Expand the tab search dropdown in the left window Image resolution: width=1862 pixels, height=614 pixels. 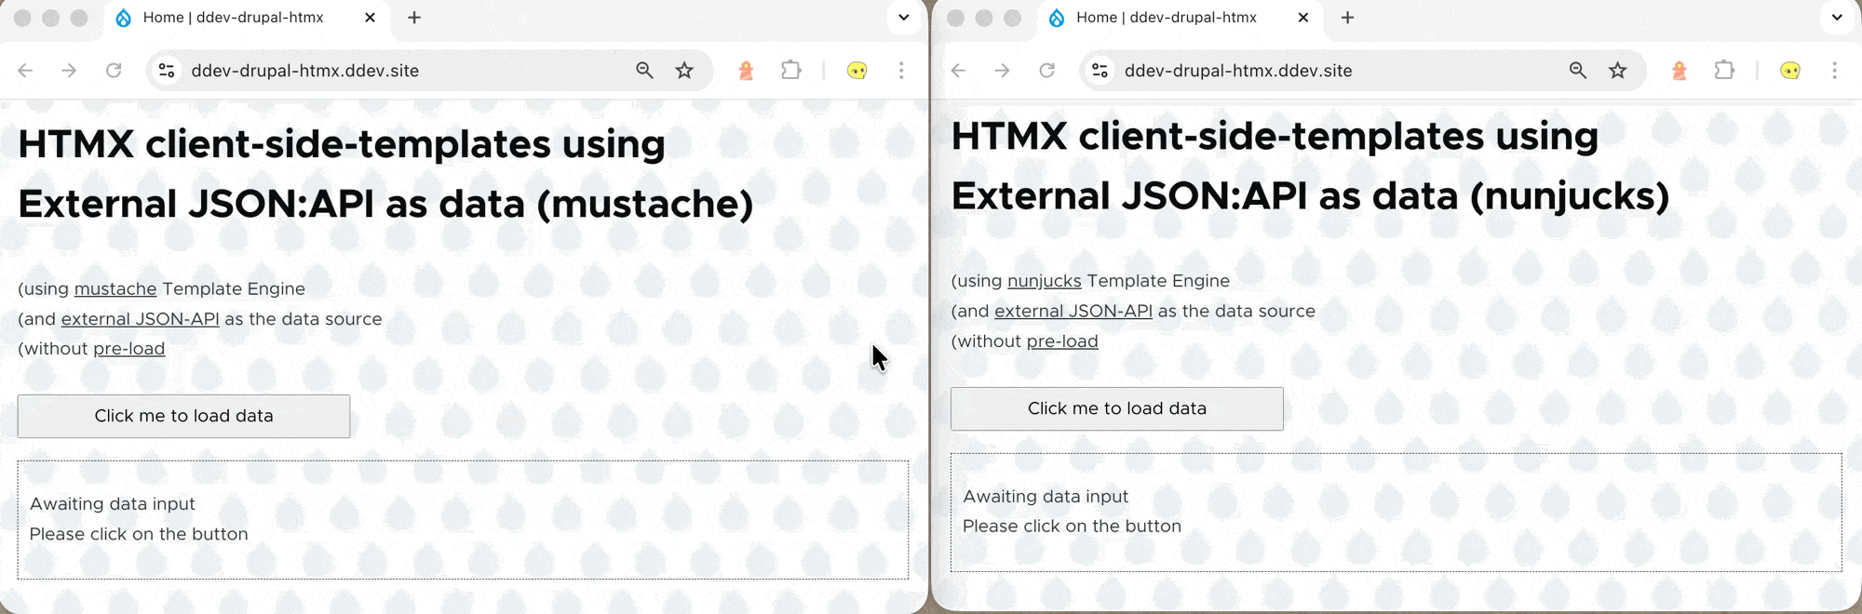pos(903,18)
